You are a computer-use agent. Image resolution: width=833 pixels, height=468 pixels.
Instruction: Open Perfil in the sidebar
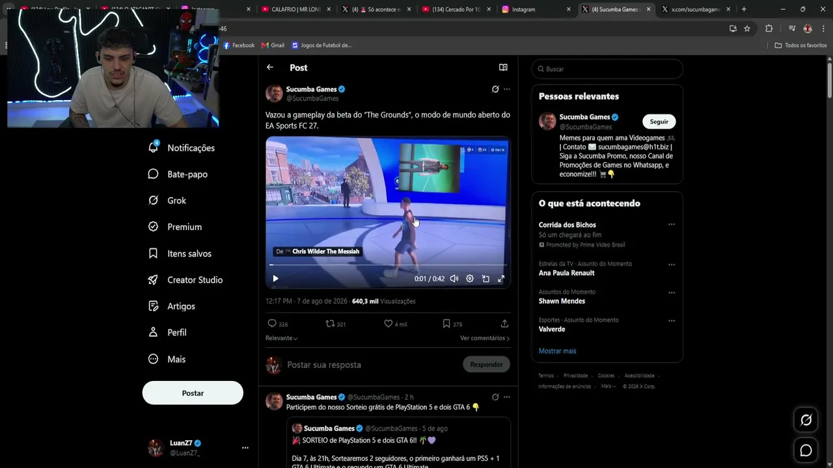167,333
